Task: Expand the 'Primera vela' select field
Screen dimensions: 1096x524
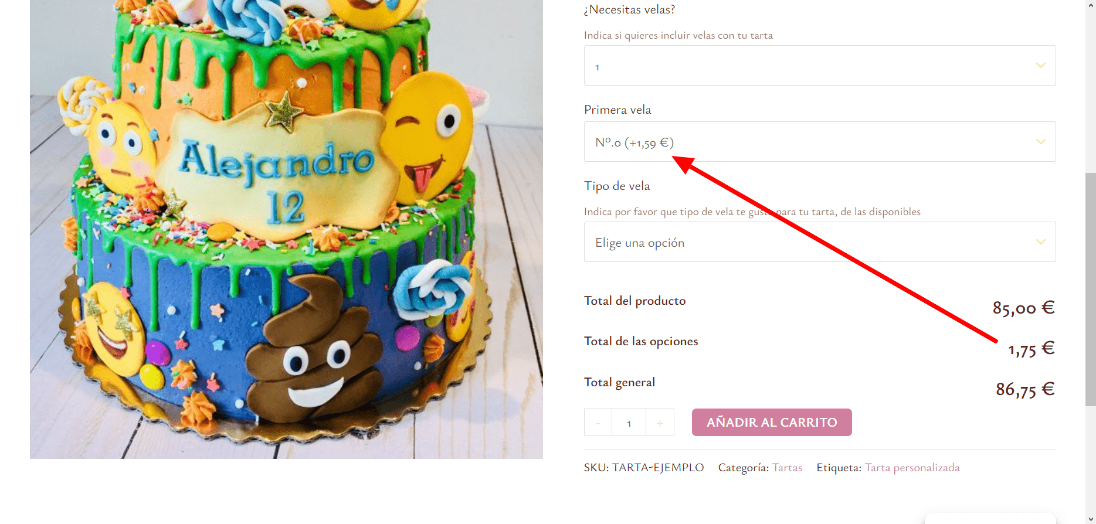Action: pos(820,142)
